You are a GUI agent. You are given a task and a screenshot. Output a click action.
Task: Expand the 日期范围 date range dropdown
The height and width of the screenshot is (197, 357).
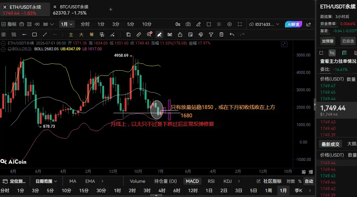click(46, 181)
